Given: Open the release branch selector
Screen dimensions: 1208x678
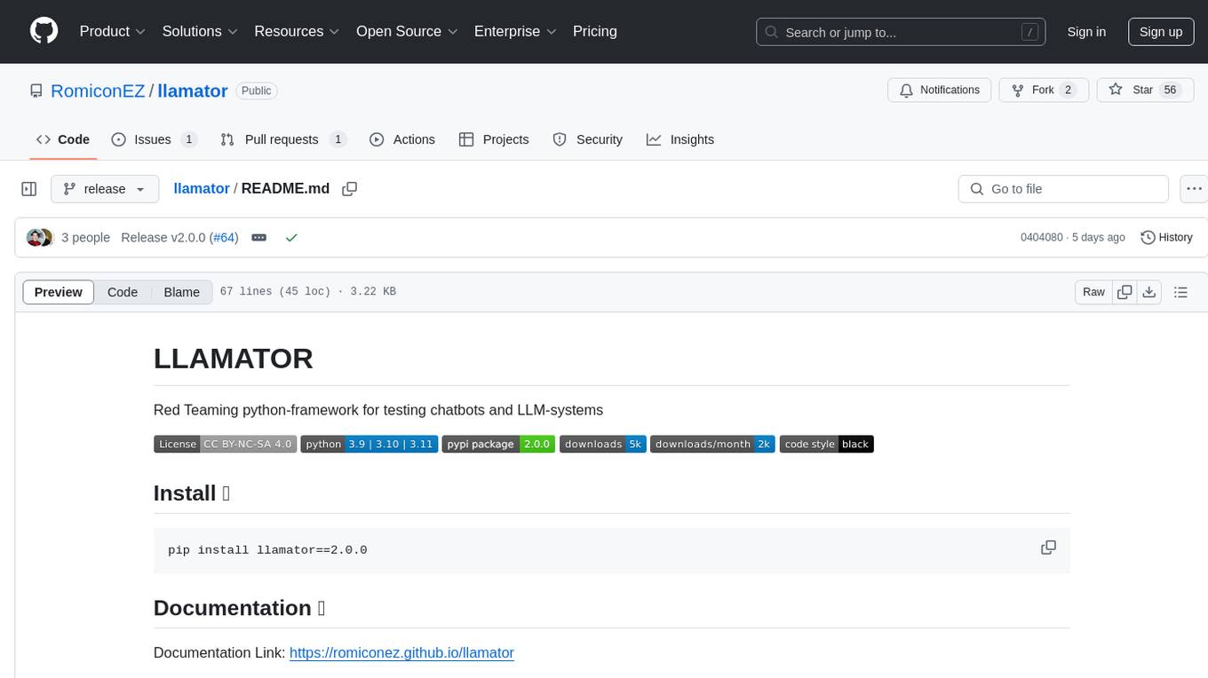Looking at the screenshot, I should pos(105,189).
